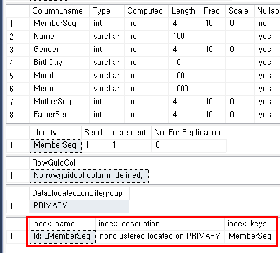Select the MemberSeq cell under index_keys
Viewport: 280px width, 253px height.
pos(250,237)
